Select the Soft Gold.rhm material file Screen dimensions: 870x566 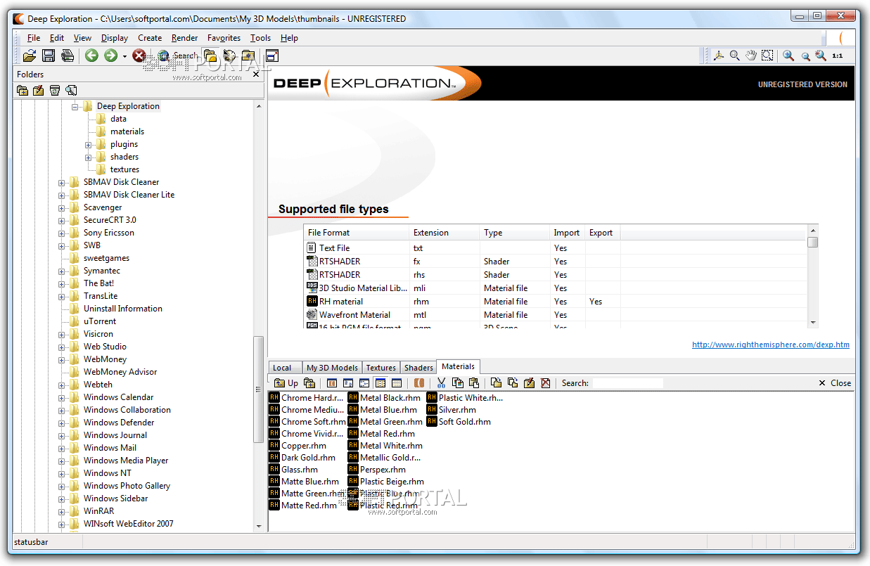pos(459,422)
